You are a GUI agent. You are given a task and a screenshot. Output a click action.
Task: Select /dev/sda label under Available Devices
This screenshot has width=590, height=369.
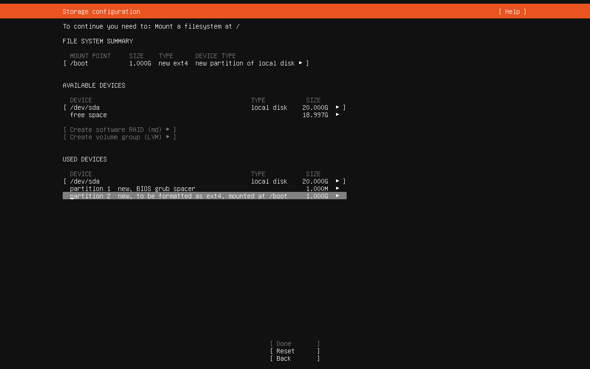click(85, 107)
